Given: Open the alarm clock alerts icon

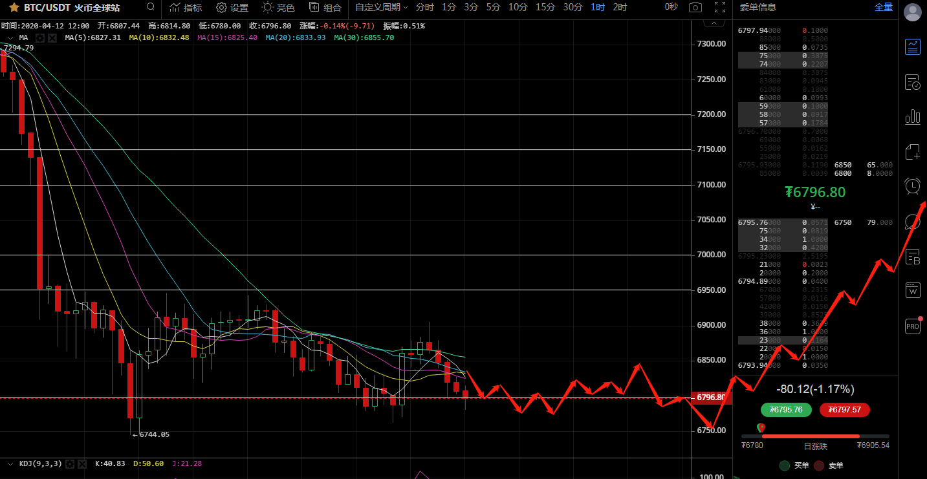Looking at the screenshot, I should coord(913,186).
